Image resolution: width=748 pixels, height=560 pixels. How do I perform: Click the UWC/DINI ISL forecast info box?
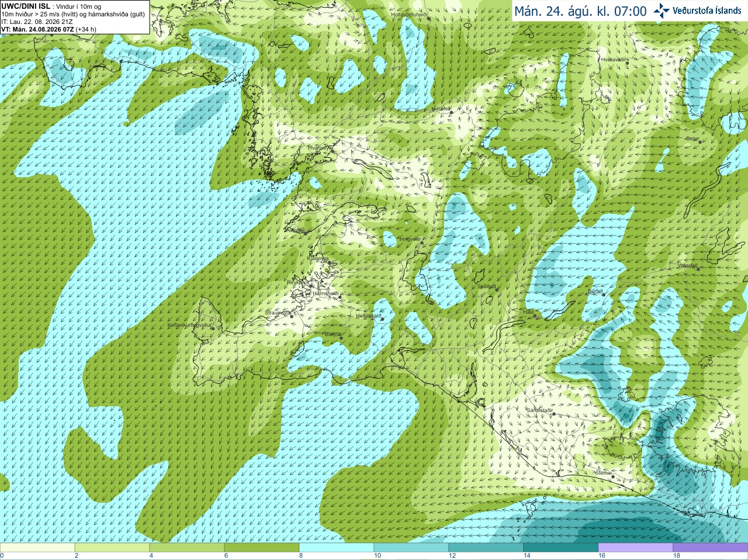[x=74, y=17]
